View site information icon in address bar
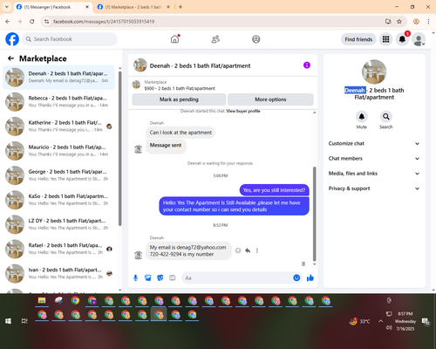This screenshot has width=436, height=349. coord(46,21)
